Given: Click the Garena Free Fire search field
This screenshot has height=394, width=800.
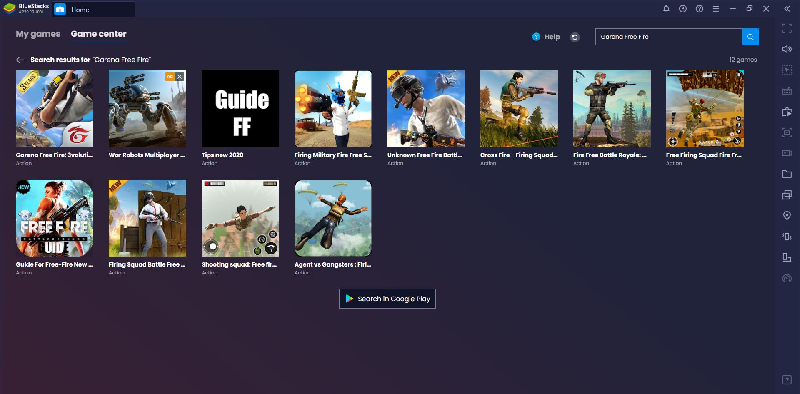Looking at the screenshot, I should click(x=669, y=37).
